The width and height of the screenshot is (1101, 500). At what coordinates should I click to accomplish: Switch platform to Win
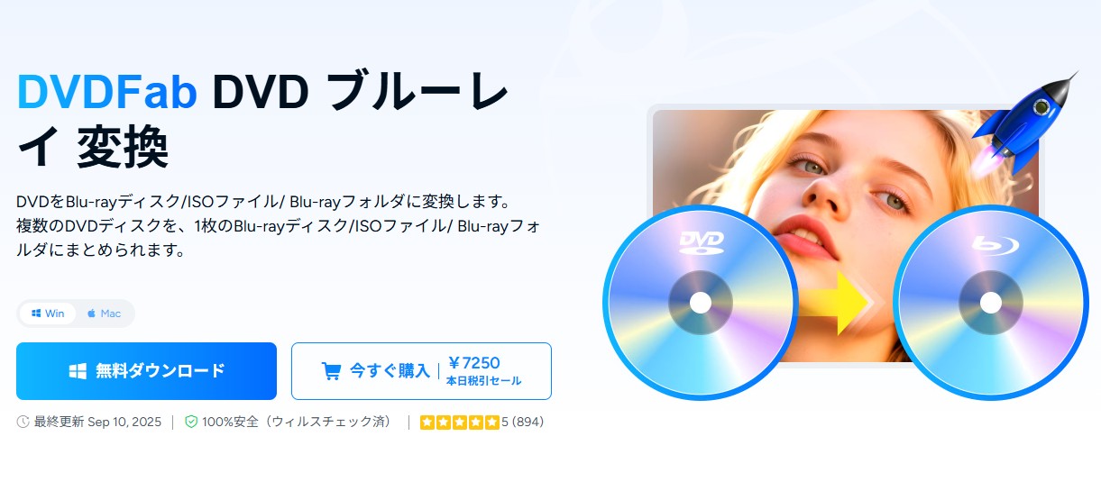click(48, 314)
